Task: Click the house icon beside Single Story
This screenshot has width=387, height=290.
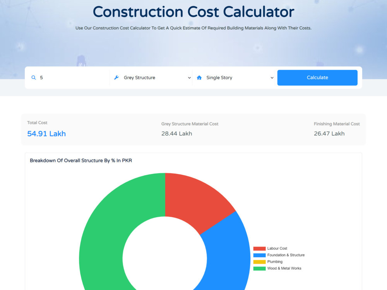Action: (199, 78)
